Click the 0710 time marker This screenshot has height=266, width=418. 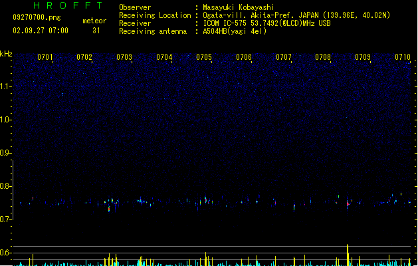click(x=403, y=57)
